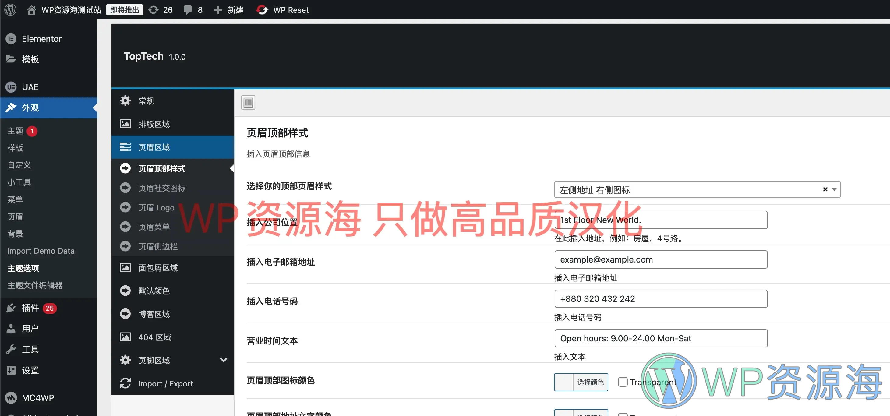The image size is (890, 416).
Task: Click the panel toggle icon above 页眉顶部样式
Action: click(248, 102)
